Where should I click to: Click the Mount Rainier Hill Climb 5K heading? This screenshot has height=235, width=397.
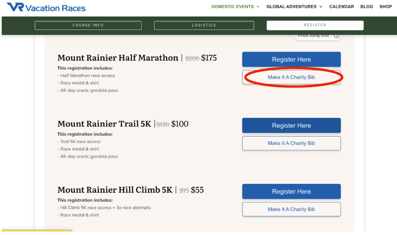click(115, 190)
